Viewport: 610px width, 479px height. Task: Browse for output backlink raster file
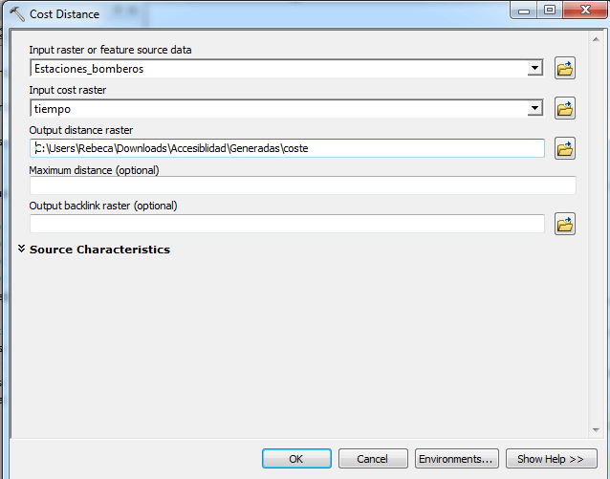coord(565,225)
